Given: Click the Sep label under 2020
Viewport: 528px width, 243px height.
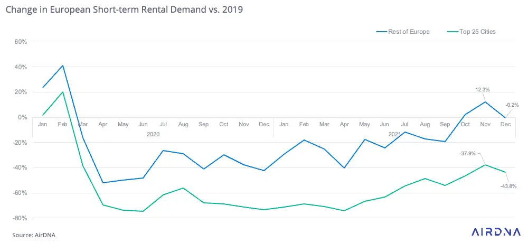Looking at the screenshot, I should pos(203,124).
